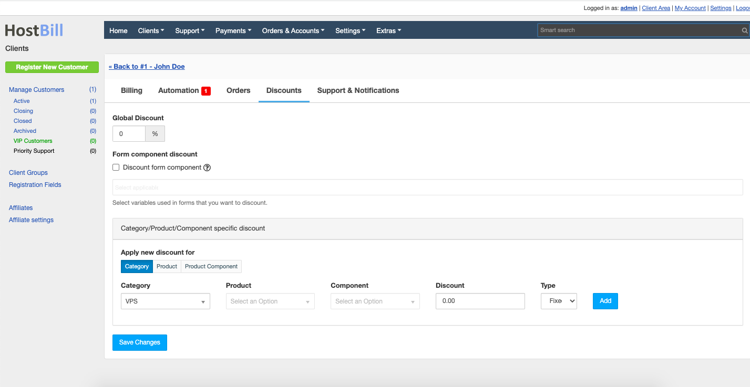Click the Global Discount value field
The width and height of the screenshot is (750, 387).
(129, 133)
